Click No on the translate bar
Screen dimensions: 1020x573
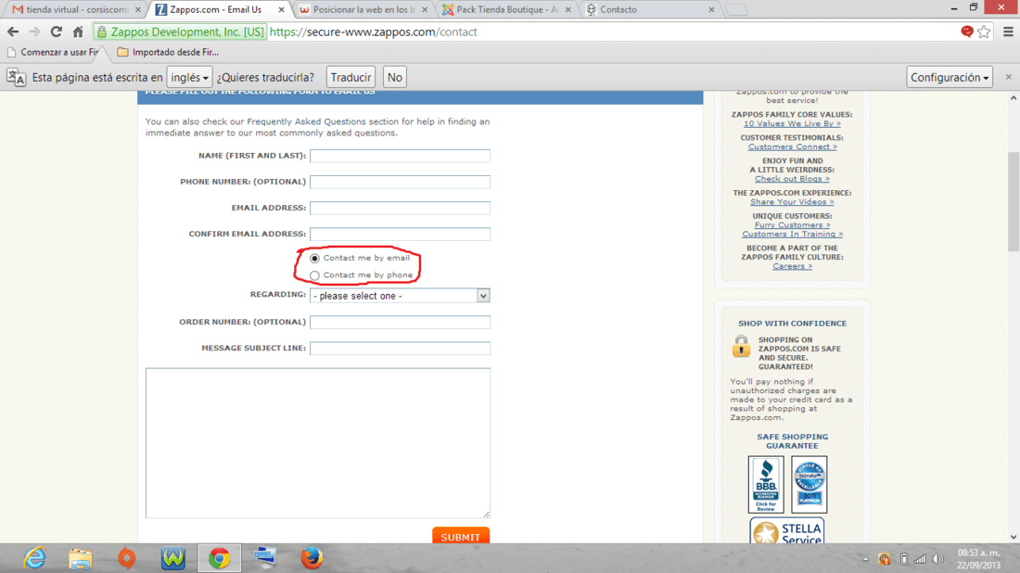click(x=394, y=77)
